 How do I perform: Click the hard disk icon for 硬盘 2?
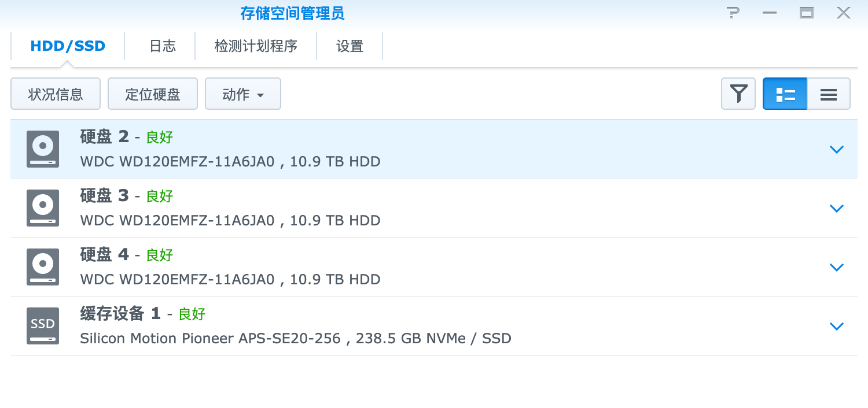coord(42,149)
